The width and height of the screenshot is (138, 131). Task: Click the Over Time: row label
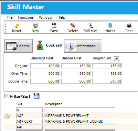(x=20, y=74)
